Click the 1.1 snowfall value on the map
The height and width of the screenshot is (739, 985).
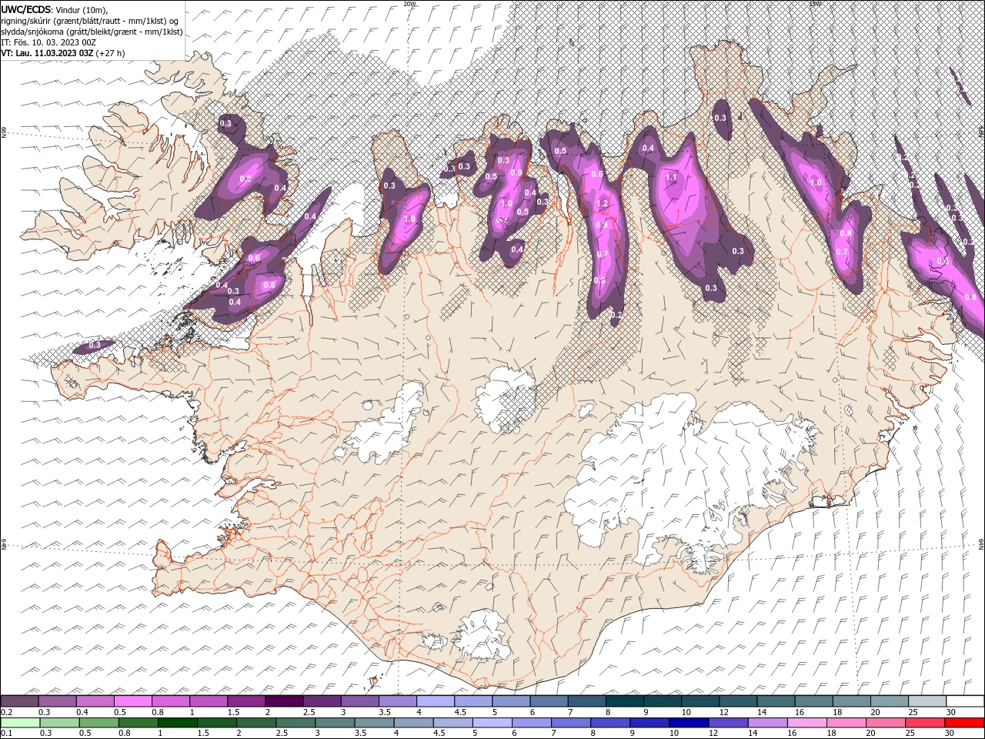[x=670, y=177]
